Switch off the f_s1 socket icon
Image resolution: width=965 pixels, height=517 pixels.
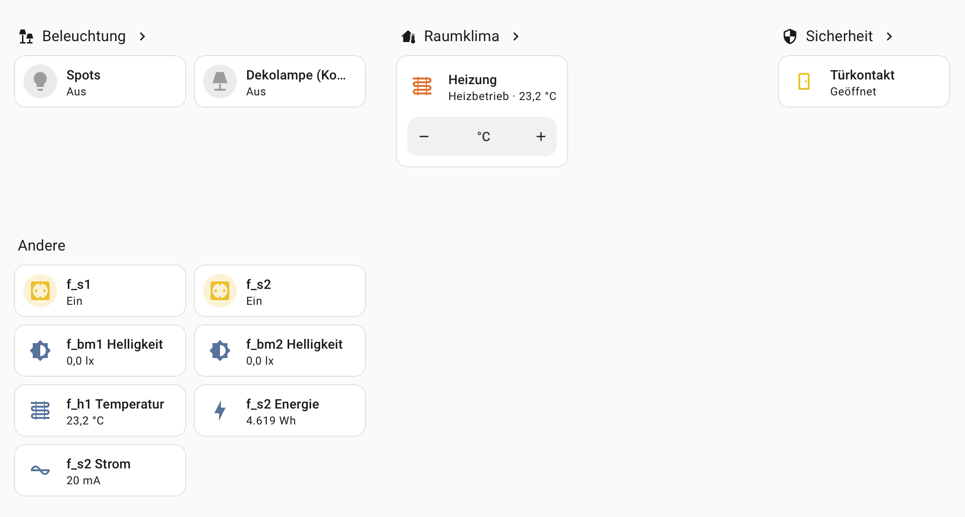[40, 291]
